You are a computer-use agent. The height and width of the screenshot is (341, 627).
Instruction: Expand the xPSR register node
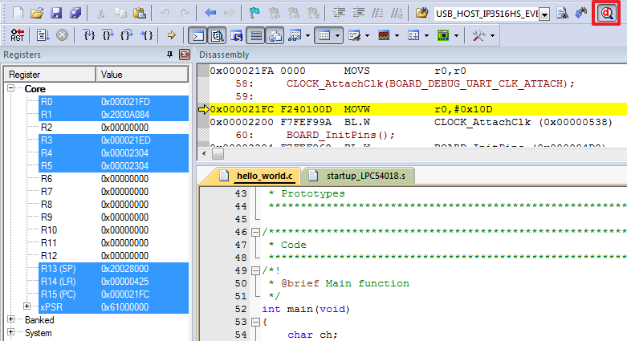coord(27,306)
